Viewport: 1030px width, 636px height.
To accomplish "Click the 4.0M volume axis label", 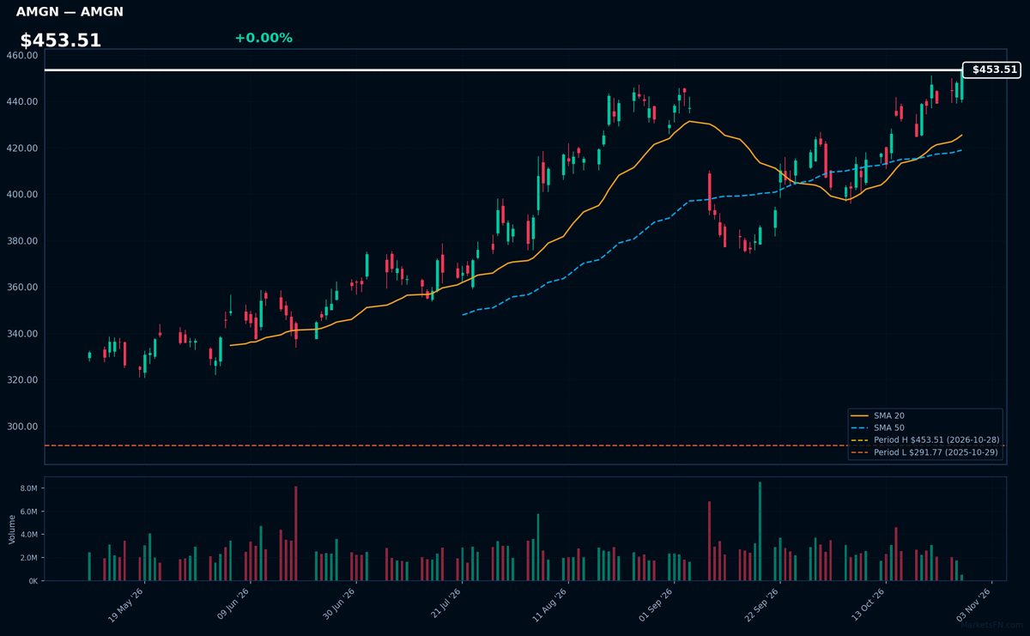I will pos(28,535).
